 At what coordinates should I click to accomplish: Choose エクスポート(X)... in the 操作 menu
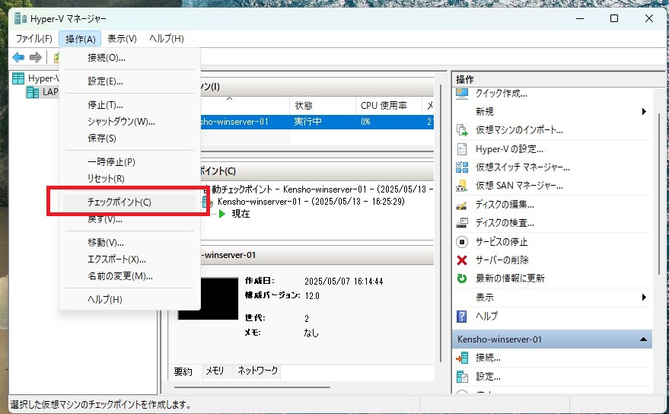[x=116, y=260]
